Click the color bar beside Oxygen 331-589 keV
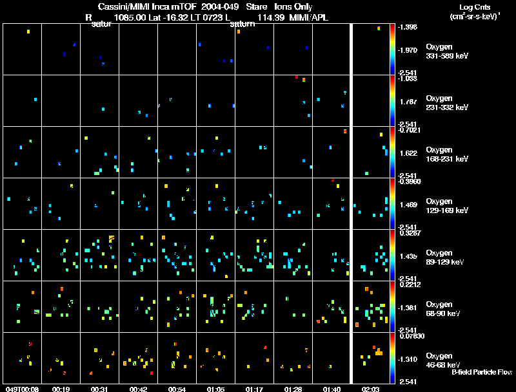Image resolution: width=516 pixels, height=392 pixels. [x=392, y=50]
